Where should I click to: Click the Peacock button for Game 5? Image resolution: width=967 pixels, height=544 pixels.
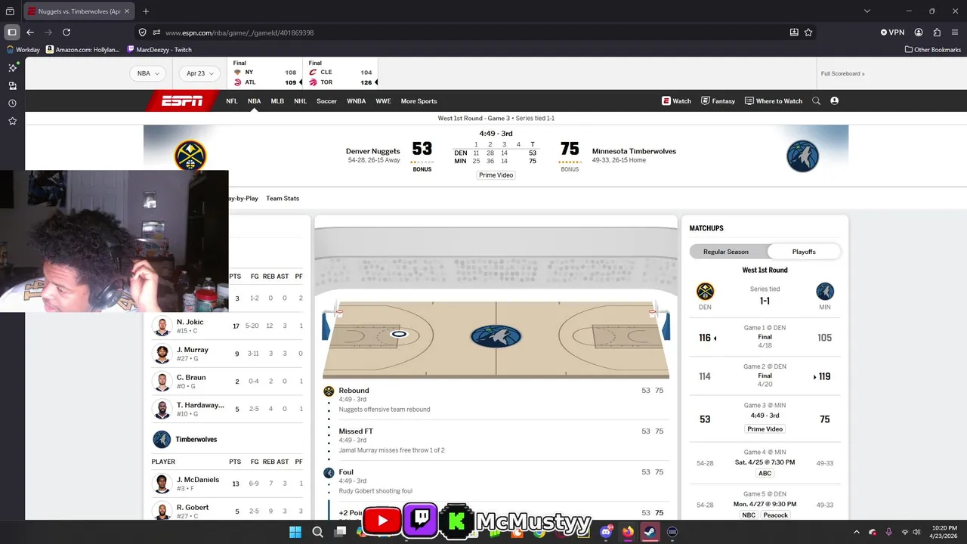point(775,515)
